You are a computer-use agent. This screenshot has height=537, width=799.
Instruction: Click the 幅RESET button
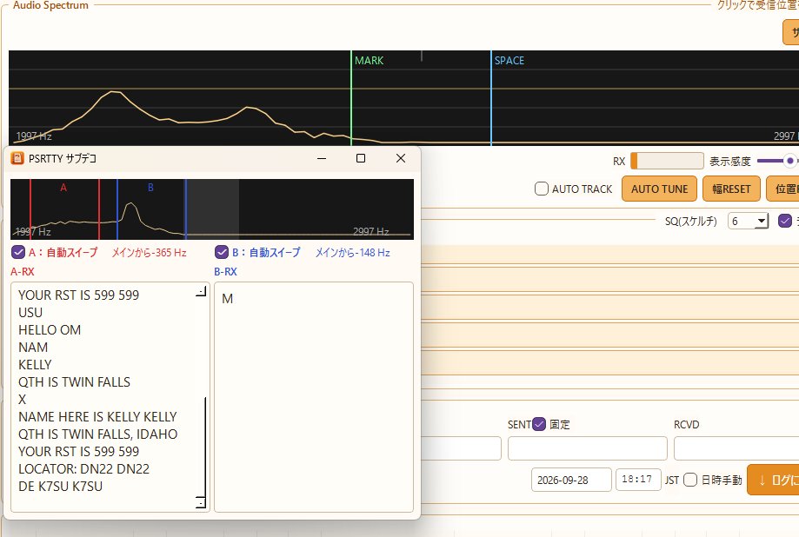(x=731, y=189)
